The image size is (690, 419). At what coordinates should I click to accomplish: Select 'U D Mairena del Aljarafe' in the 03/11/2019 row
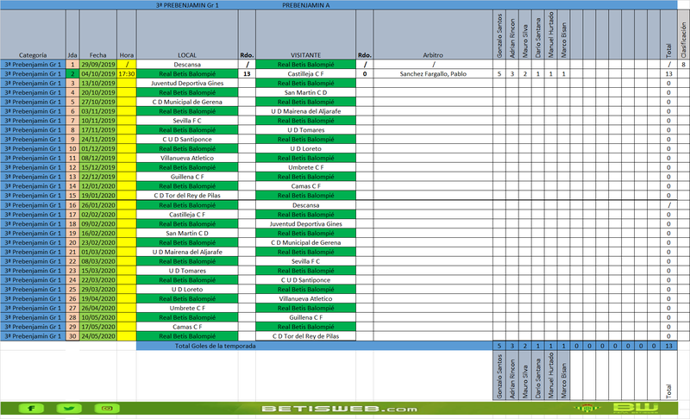306,111
